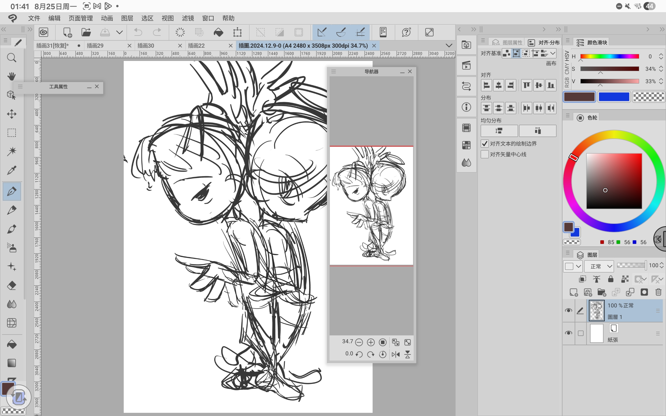Open the 滤镜 menu

(188, 18)
